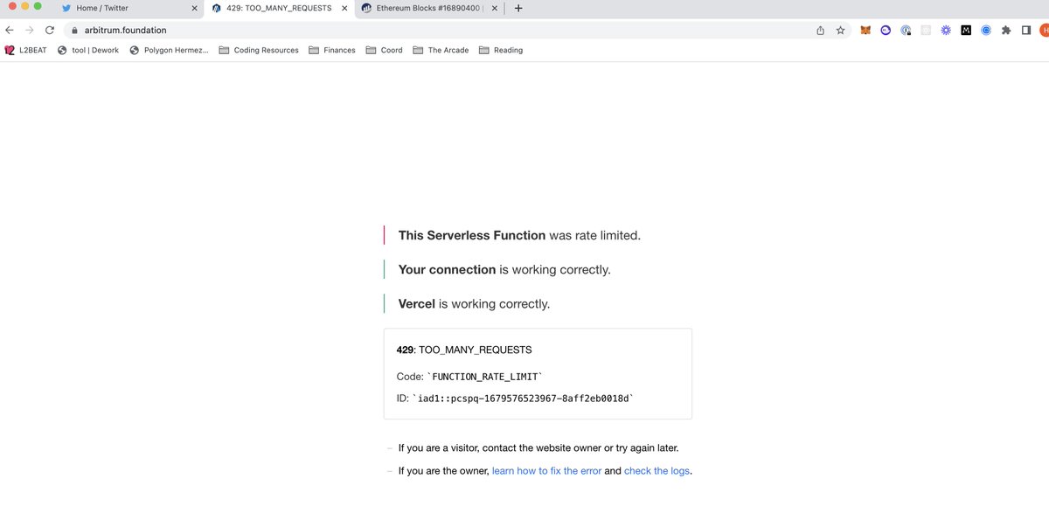Click the purple ghost extension icon

[886, 30]
